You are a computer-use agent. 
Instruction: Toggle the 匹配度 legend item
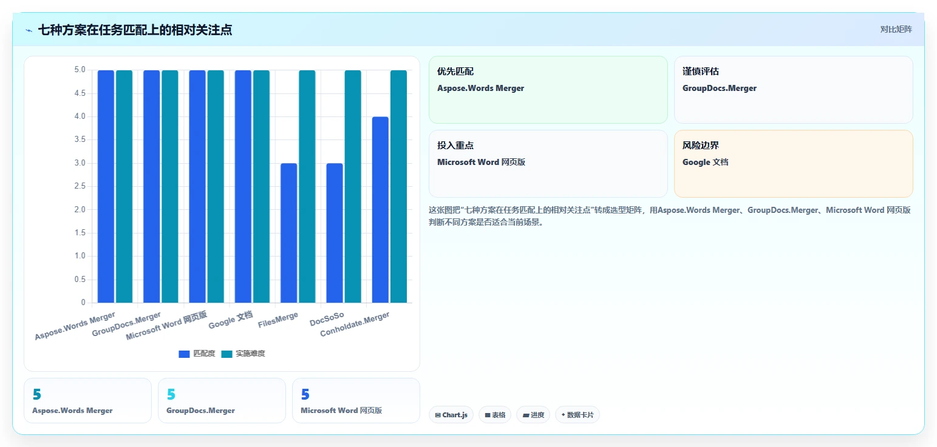(197, 354)
